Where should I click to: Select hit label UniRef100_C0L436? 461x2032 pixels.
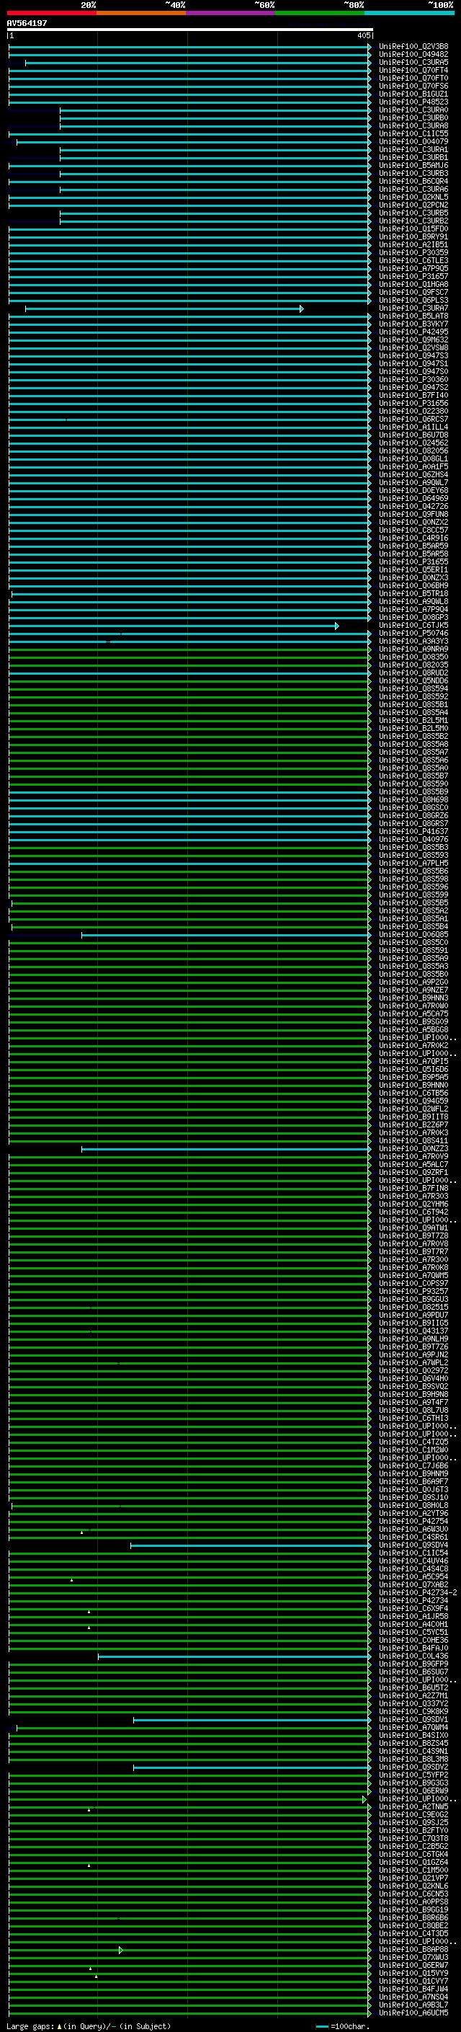[x=413, y=1656]
